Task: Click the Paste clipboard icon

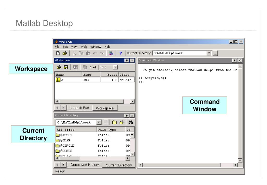Action: (88, 53)
